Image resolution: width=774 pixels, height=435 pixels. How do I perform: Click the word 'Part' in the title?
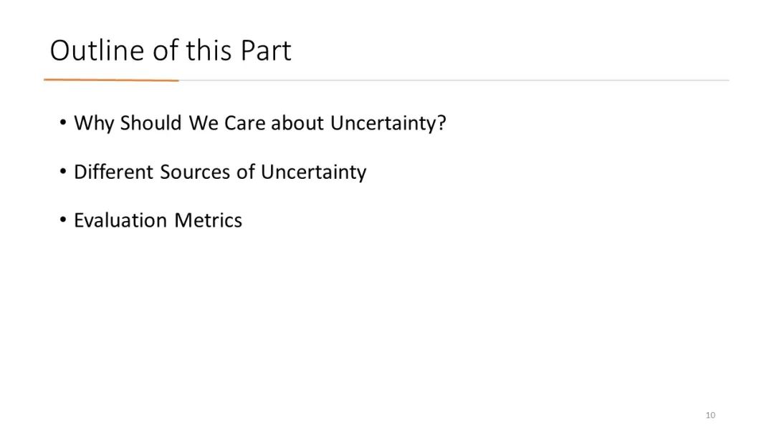pos(266,50)
